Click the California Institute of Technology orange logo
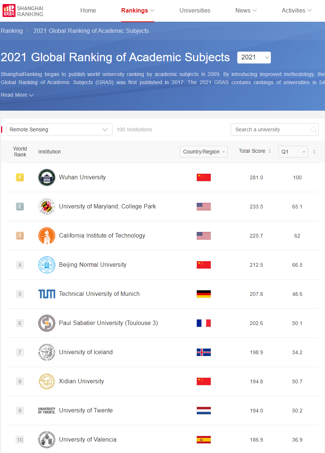 click(47, 236)
